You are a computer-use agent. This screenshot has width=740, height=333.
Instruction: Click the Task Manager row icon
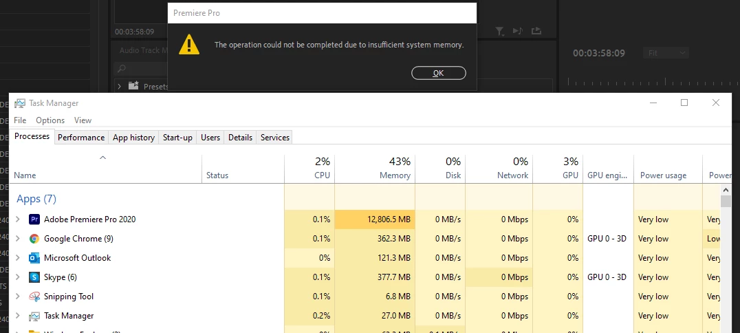[34, 316]
